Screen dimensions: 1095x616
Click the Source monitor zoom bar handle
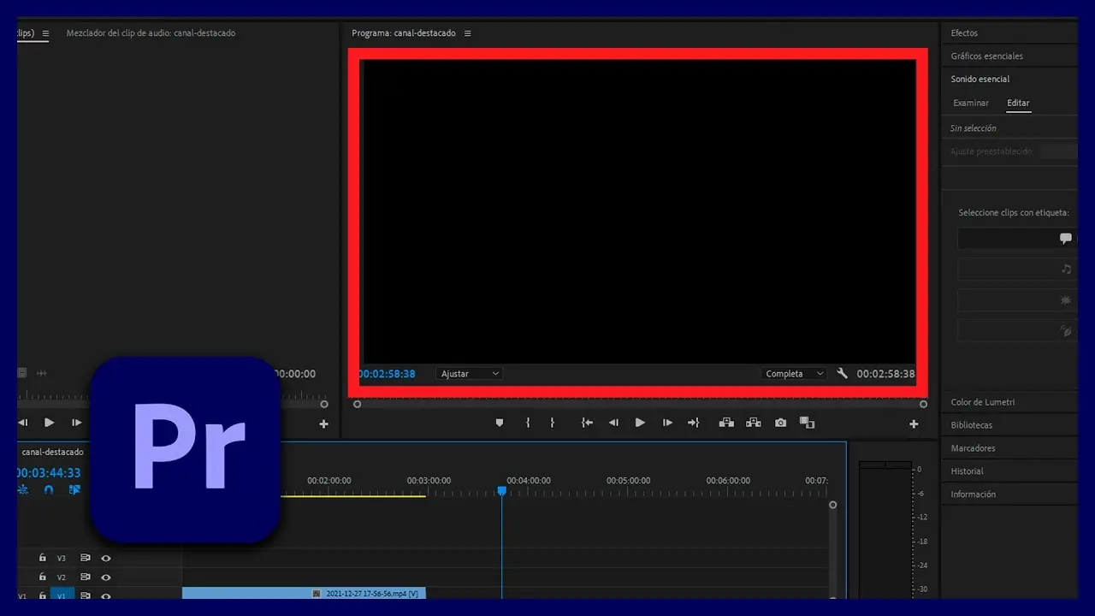coord(323,404)
